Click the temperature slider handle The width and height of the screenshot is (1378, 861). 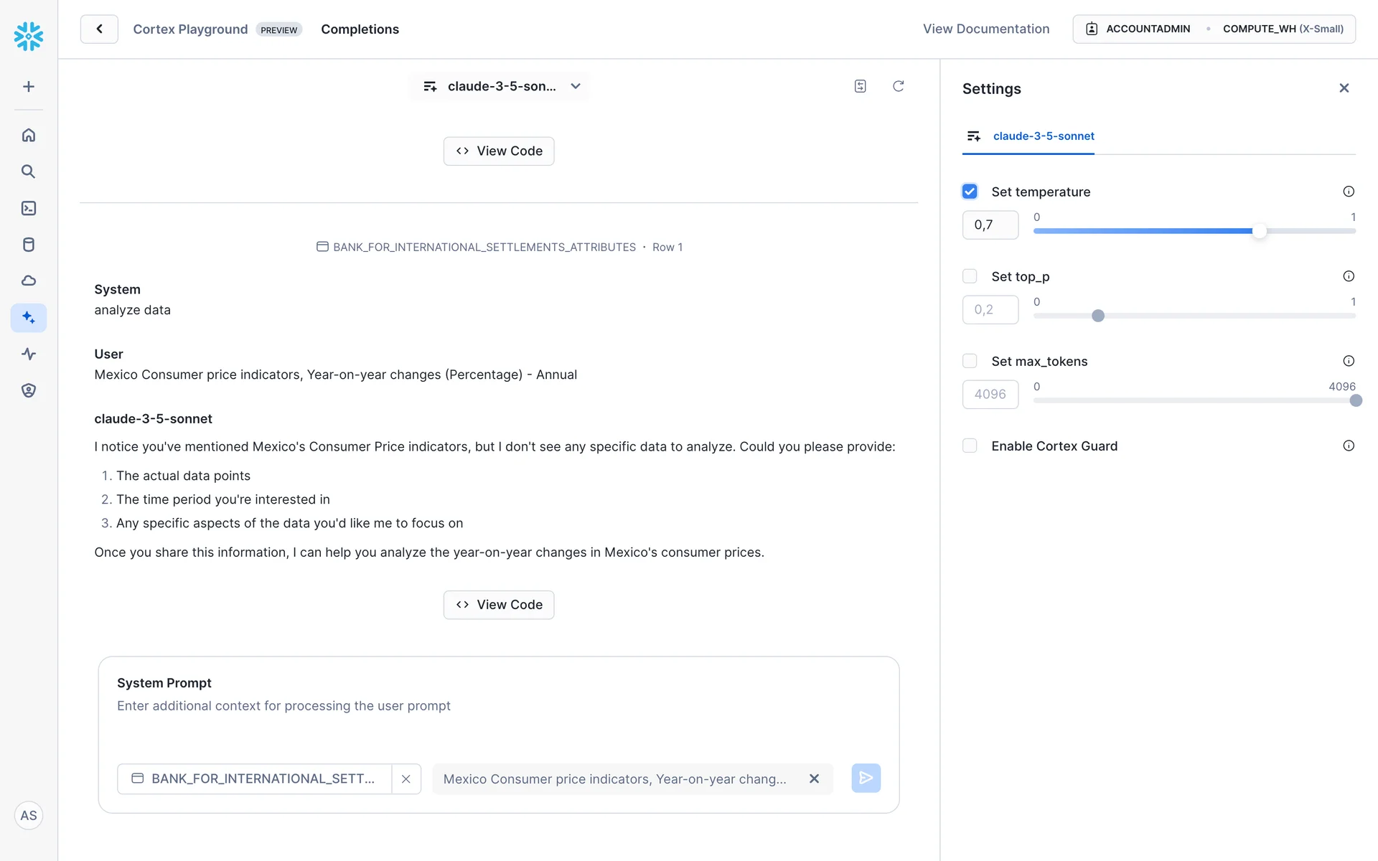[x=1259, y=231]
